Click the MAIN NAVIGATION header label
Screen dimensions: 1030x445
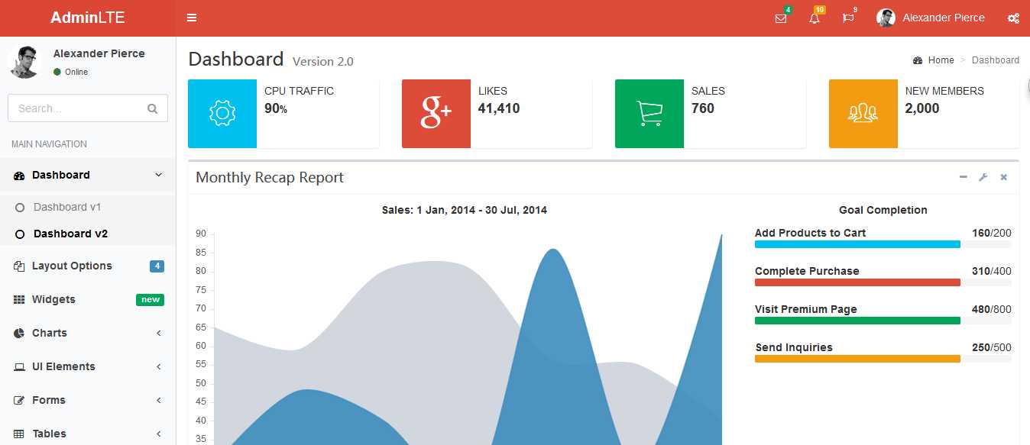[x=49, y=143]
